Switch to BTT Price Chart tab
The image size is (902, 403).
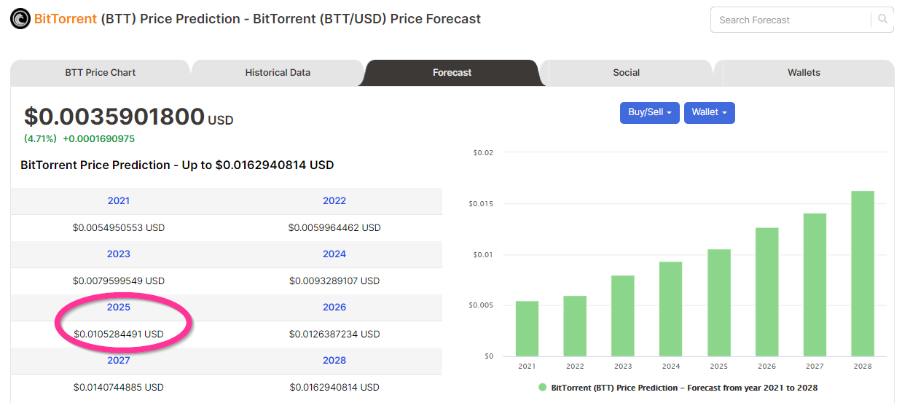coord(101,73)
